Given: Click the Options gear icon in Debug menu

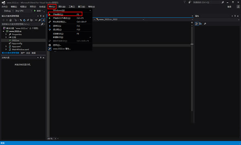Looking at the screenshot, I should tap(50, 45).
